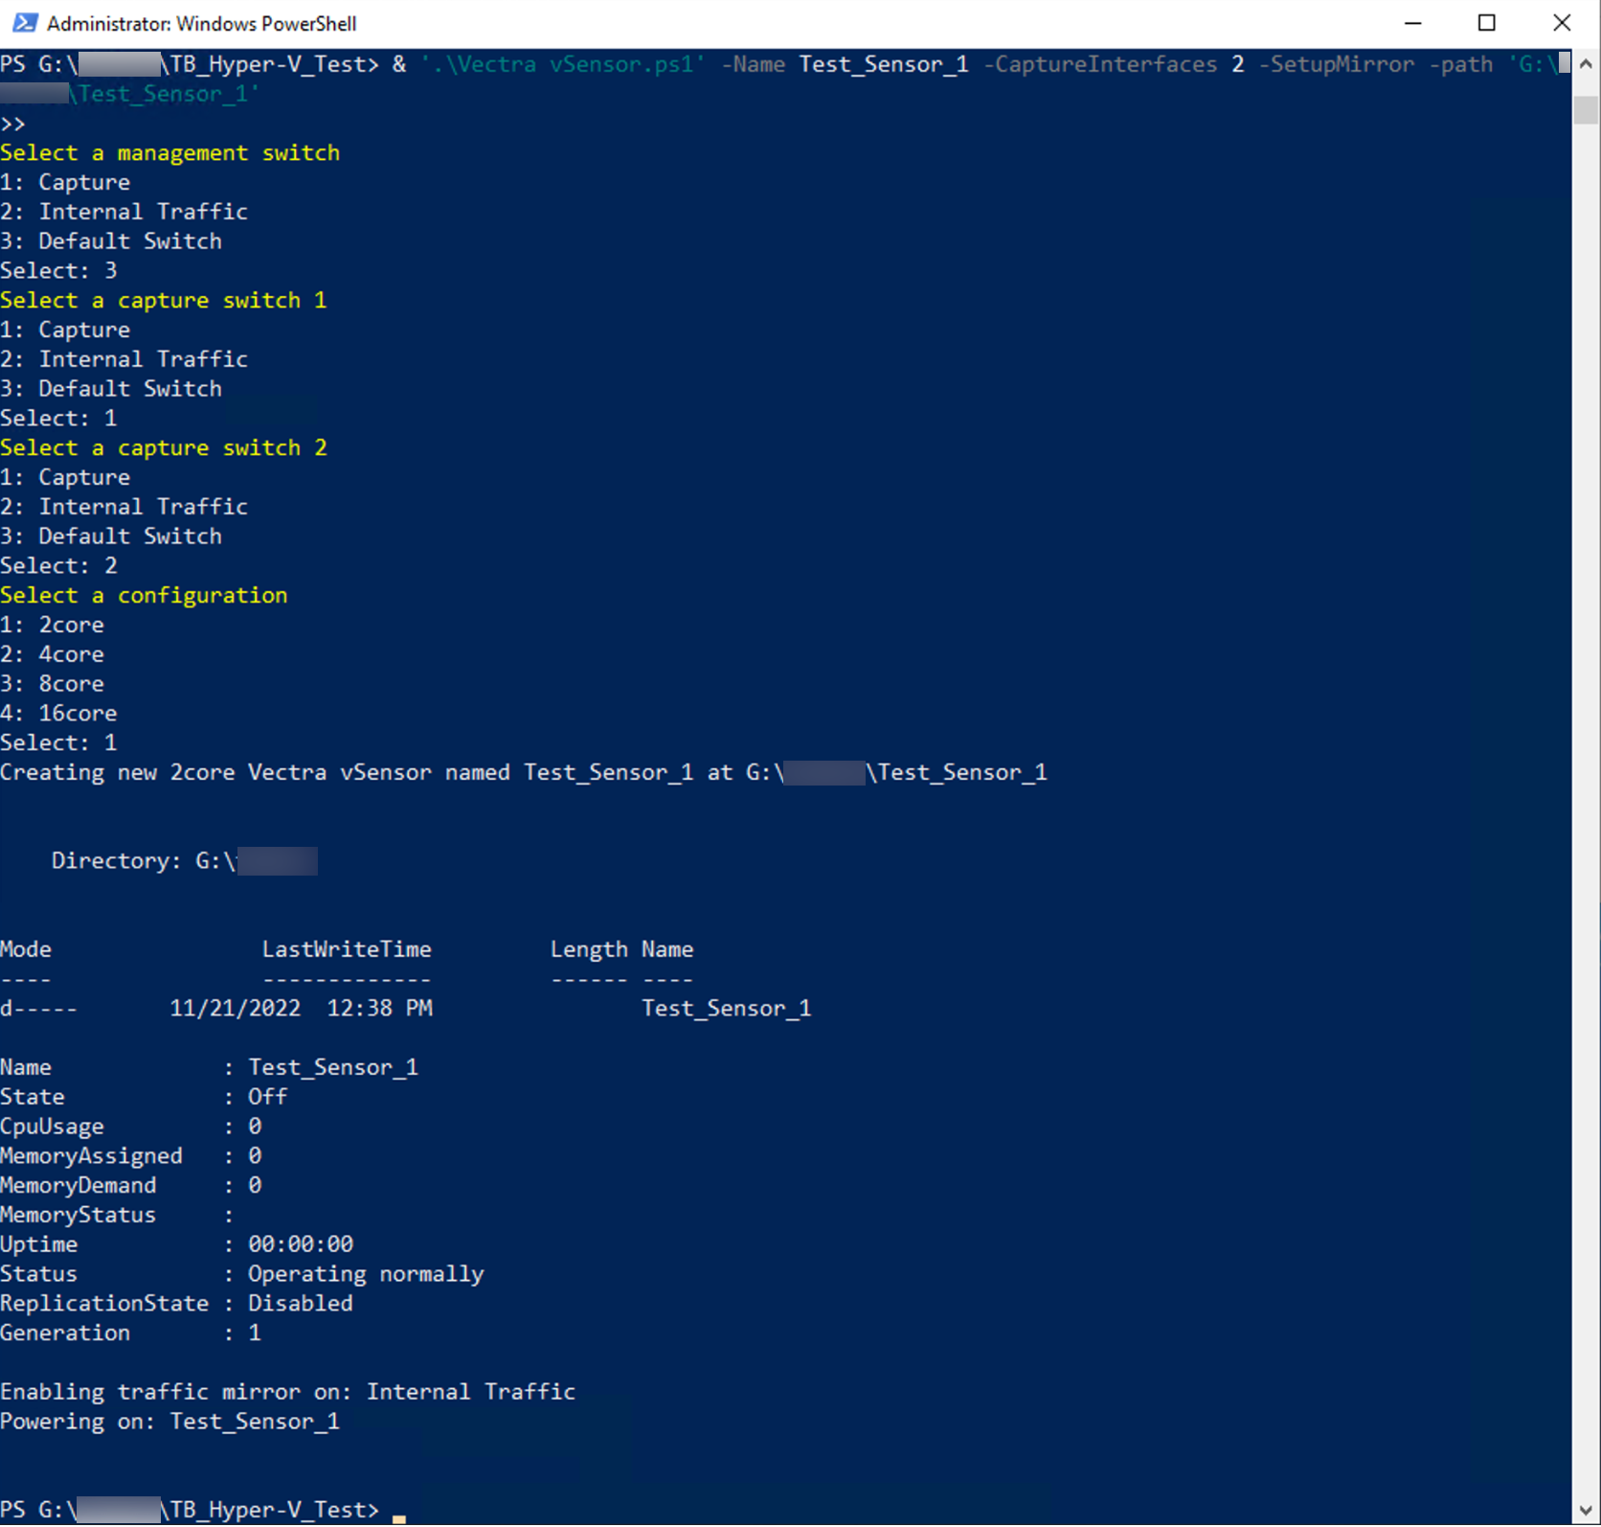Click the scrollbar down arrow

(1586, 1511)
